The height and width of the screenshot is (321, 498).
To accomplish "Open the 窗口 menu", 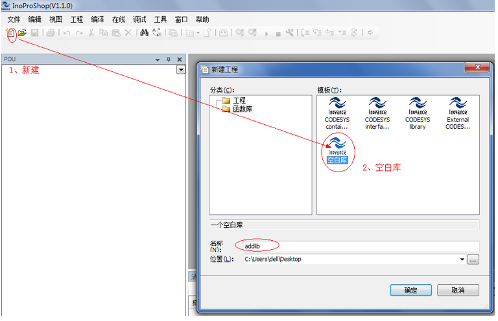I will coord(182,19).
